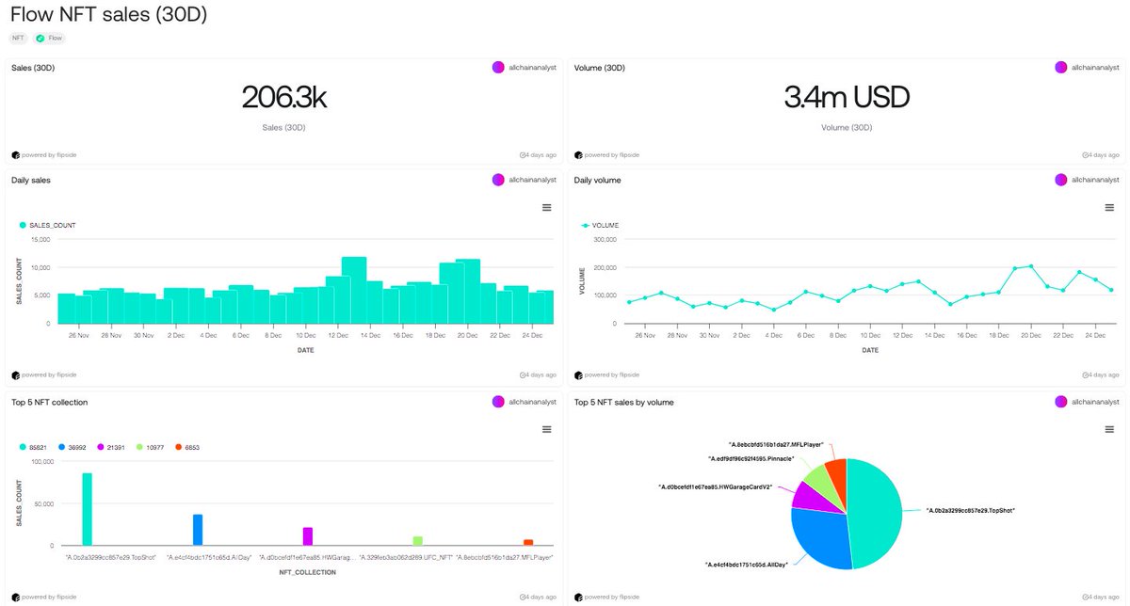Click the NFT_COLLECTION axis title
The width and height of the screenshot is (1130, 606).
point(308,571)
